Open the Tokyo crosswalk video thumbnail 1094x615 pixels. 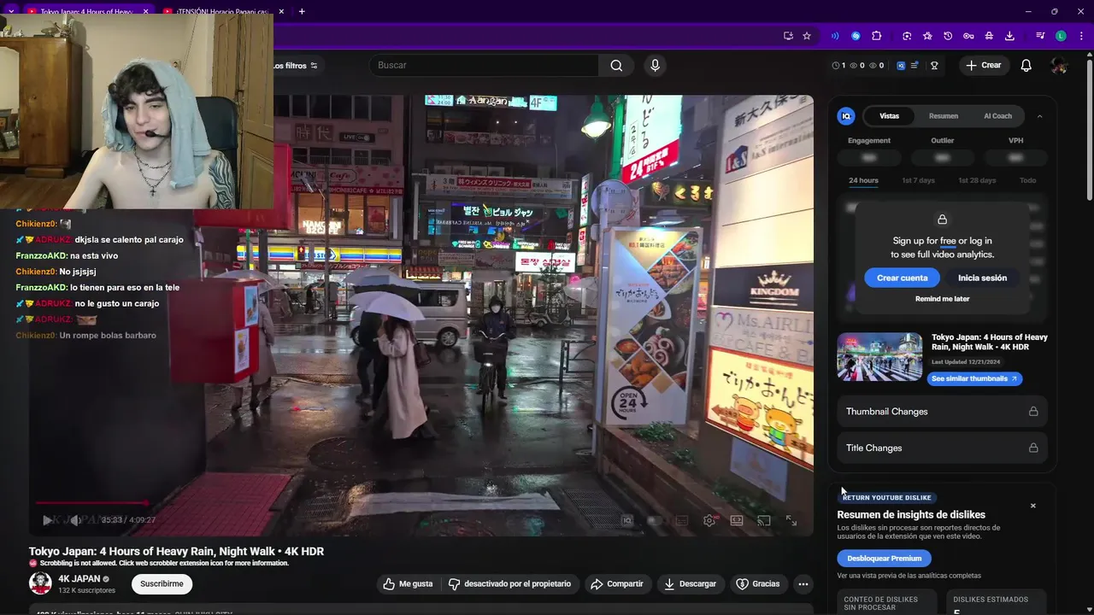(x=879, y=357)
